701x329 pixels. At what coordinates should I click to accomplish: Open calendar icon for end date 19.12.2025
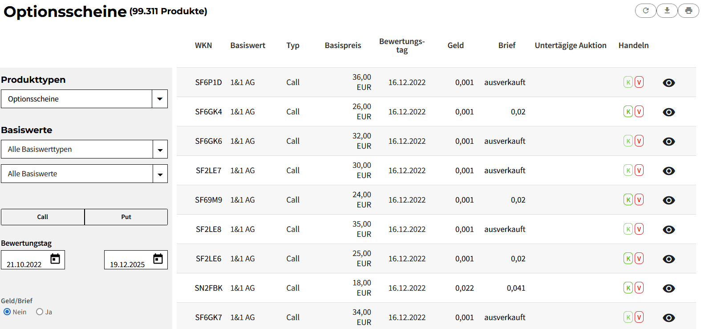coord(158,259)
